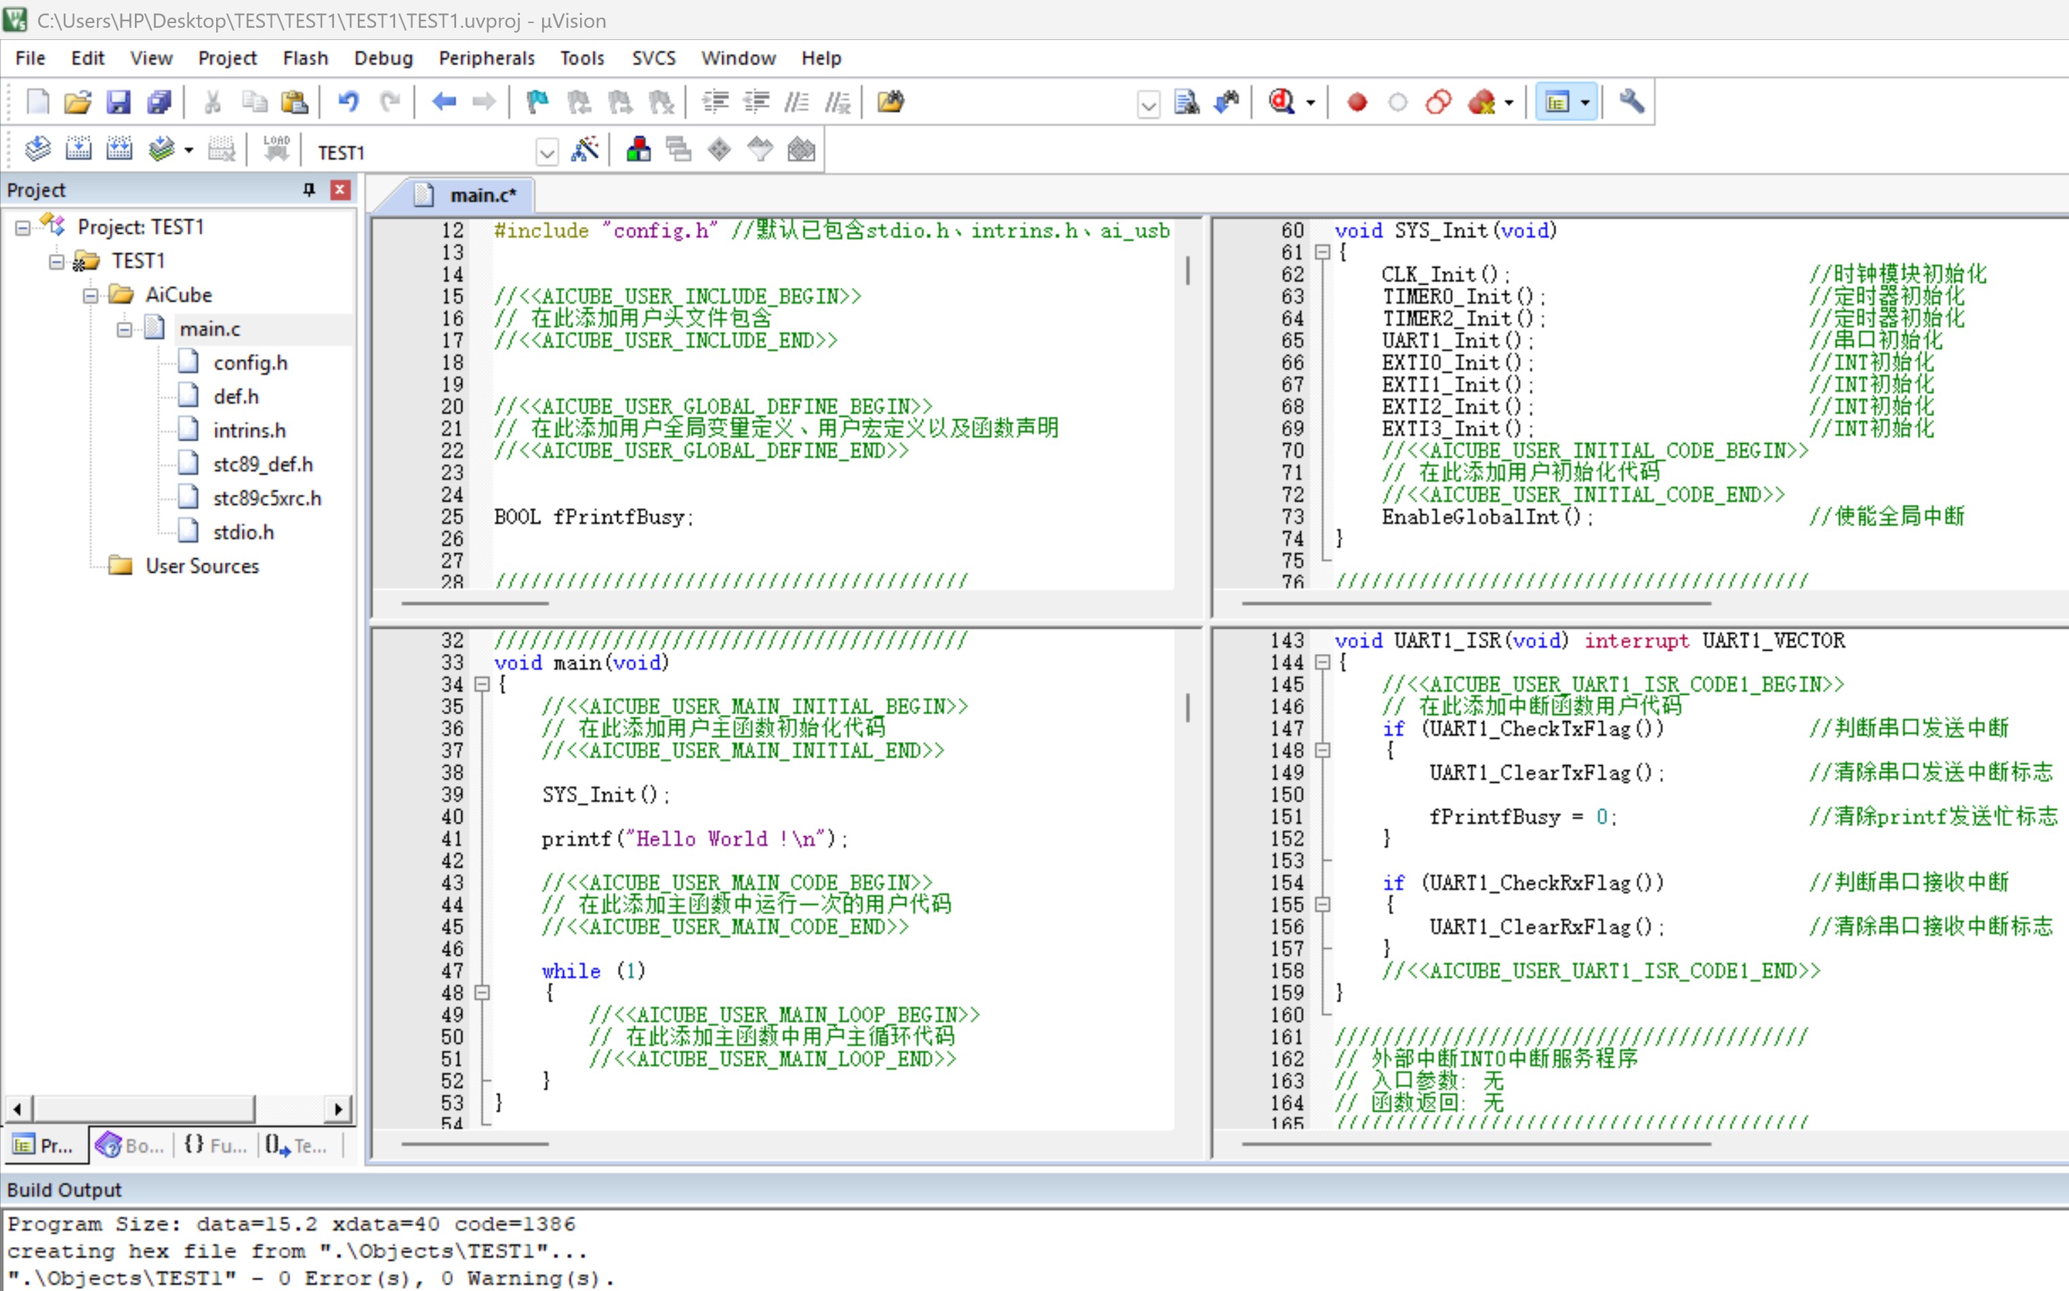This screenshot has width=2069, height=1291.
Task: Collapse the AiCube group node
Action: click(x=91, y=295)
